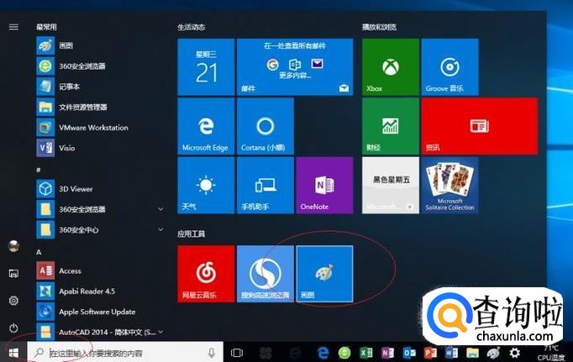Launch VMware Workstation from the app list
573x362 pixels.
tap(99, 128)
